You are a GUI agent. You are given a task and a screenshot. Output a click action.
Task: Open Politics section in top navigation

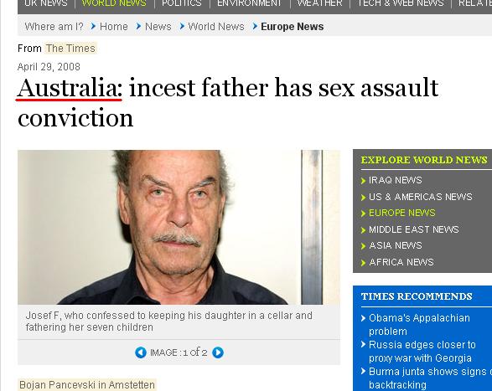click(182, 3)
